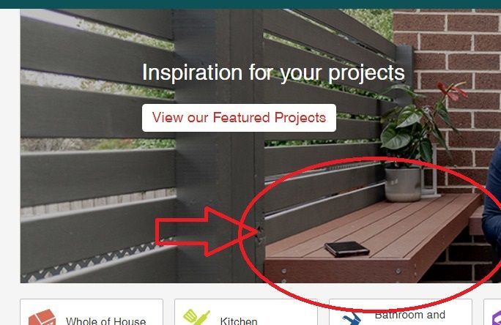Click the Inspiration for your projects heading
The height and width of the screenshot is (325, 501).
(x=273, y=72)
